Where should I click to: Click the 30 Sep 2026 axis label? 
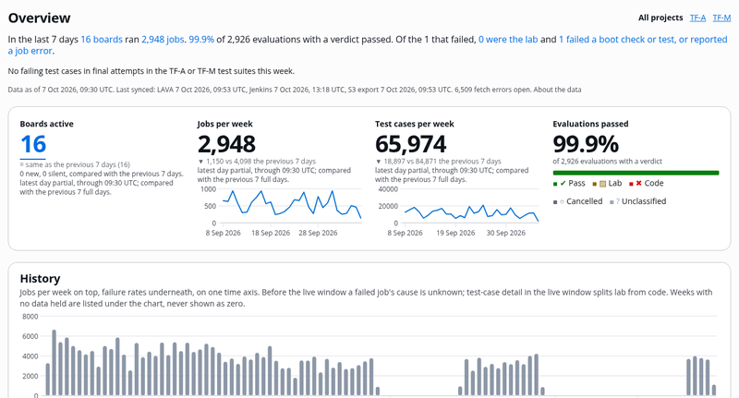point(505,233)
